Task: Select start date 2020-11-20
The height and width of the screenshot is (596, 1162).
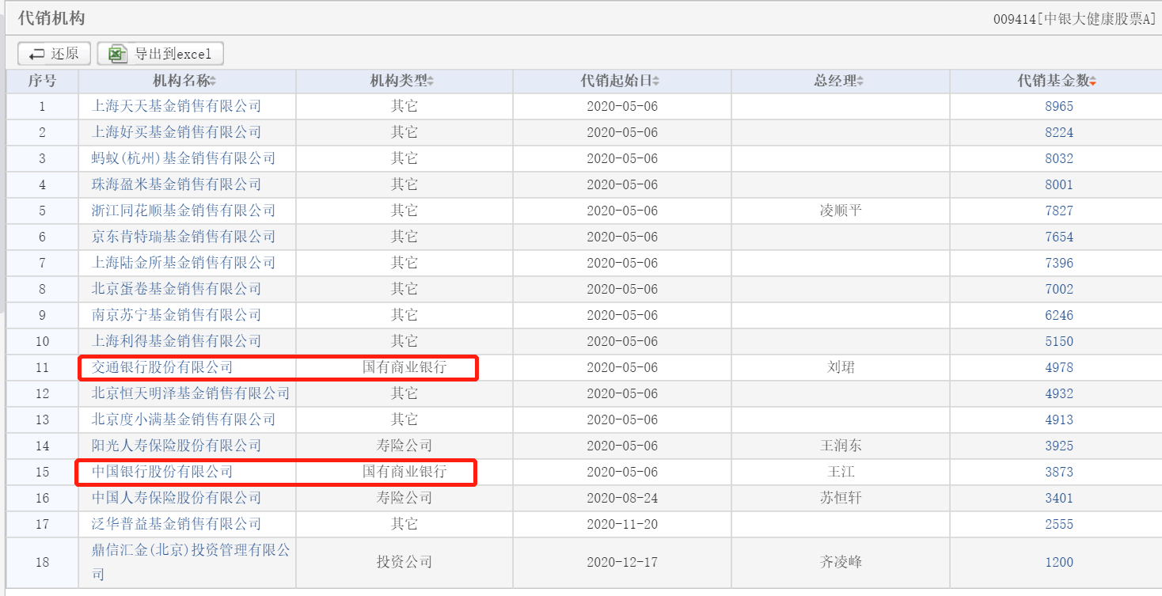Action: 622,524
